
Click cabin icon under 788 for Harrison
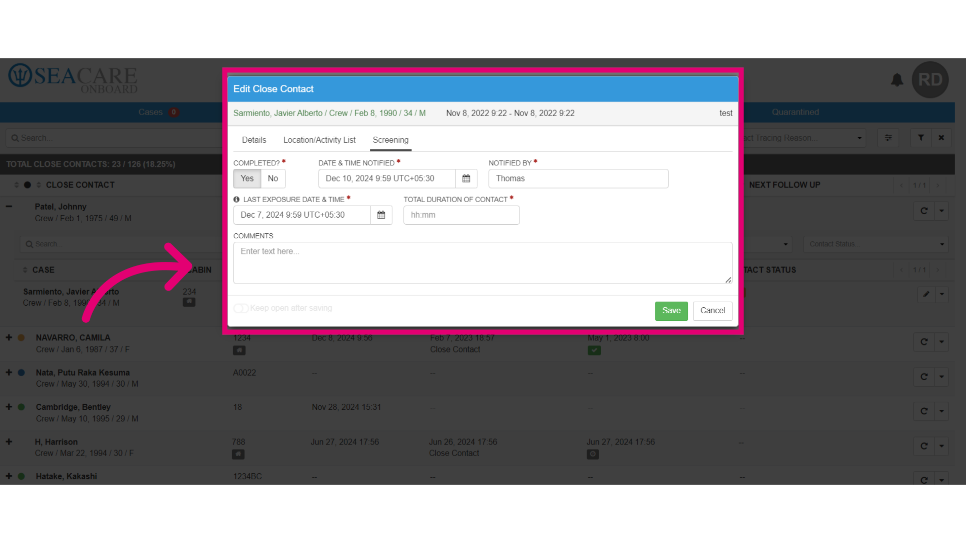[x=238, y=455]
